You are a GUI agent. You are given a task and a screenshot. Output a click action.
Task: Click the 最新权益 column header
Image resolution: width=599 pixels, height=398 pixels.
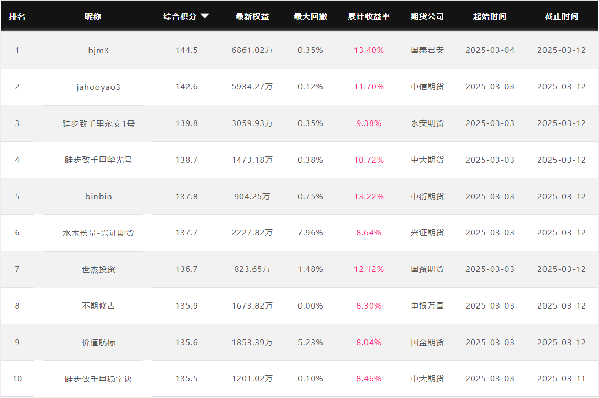(252, 16)
